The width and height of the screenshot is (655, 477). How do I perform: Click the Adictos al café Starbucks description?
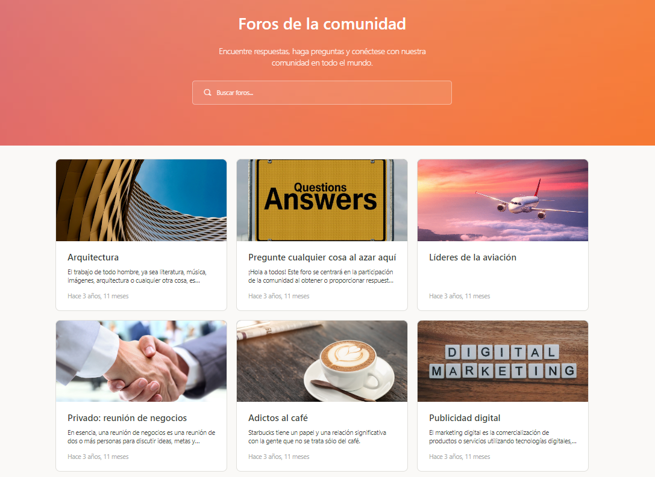click(x=317, y=437)
